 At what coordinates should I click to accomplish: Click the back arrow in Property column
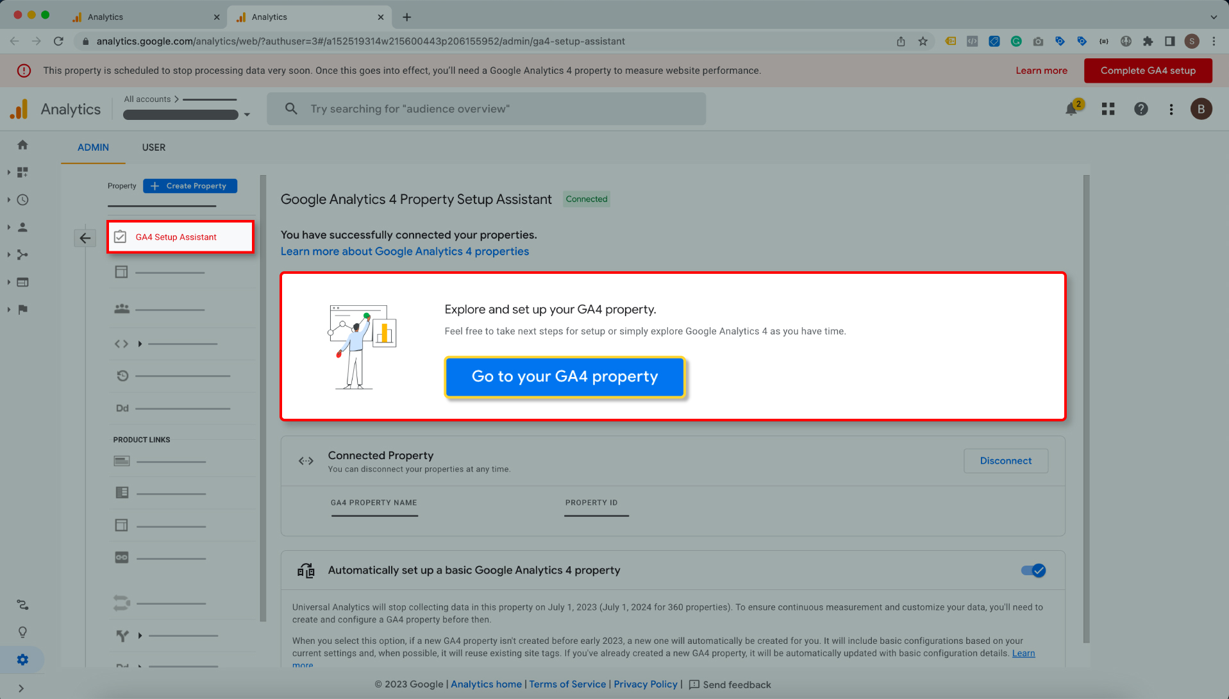(x=85, y=239)
